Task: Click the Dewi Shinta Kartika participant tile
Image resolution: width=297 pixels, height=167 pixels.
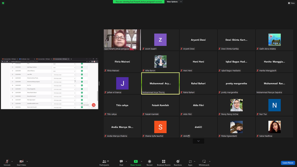Action: pos(236,40)
